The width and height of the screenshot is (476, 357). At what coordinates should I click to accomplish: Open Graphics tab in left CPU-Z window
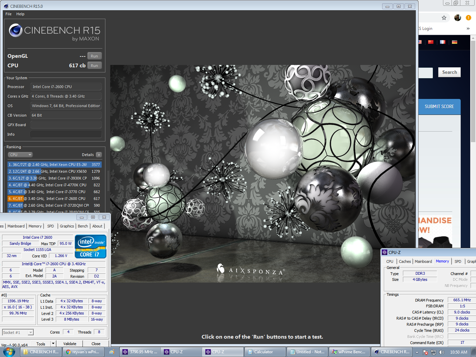point(67,226)
